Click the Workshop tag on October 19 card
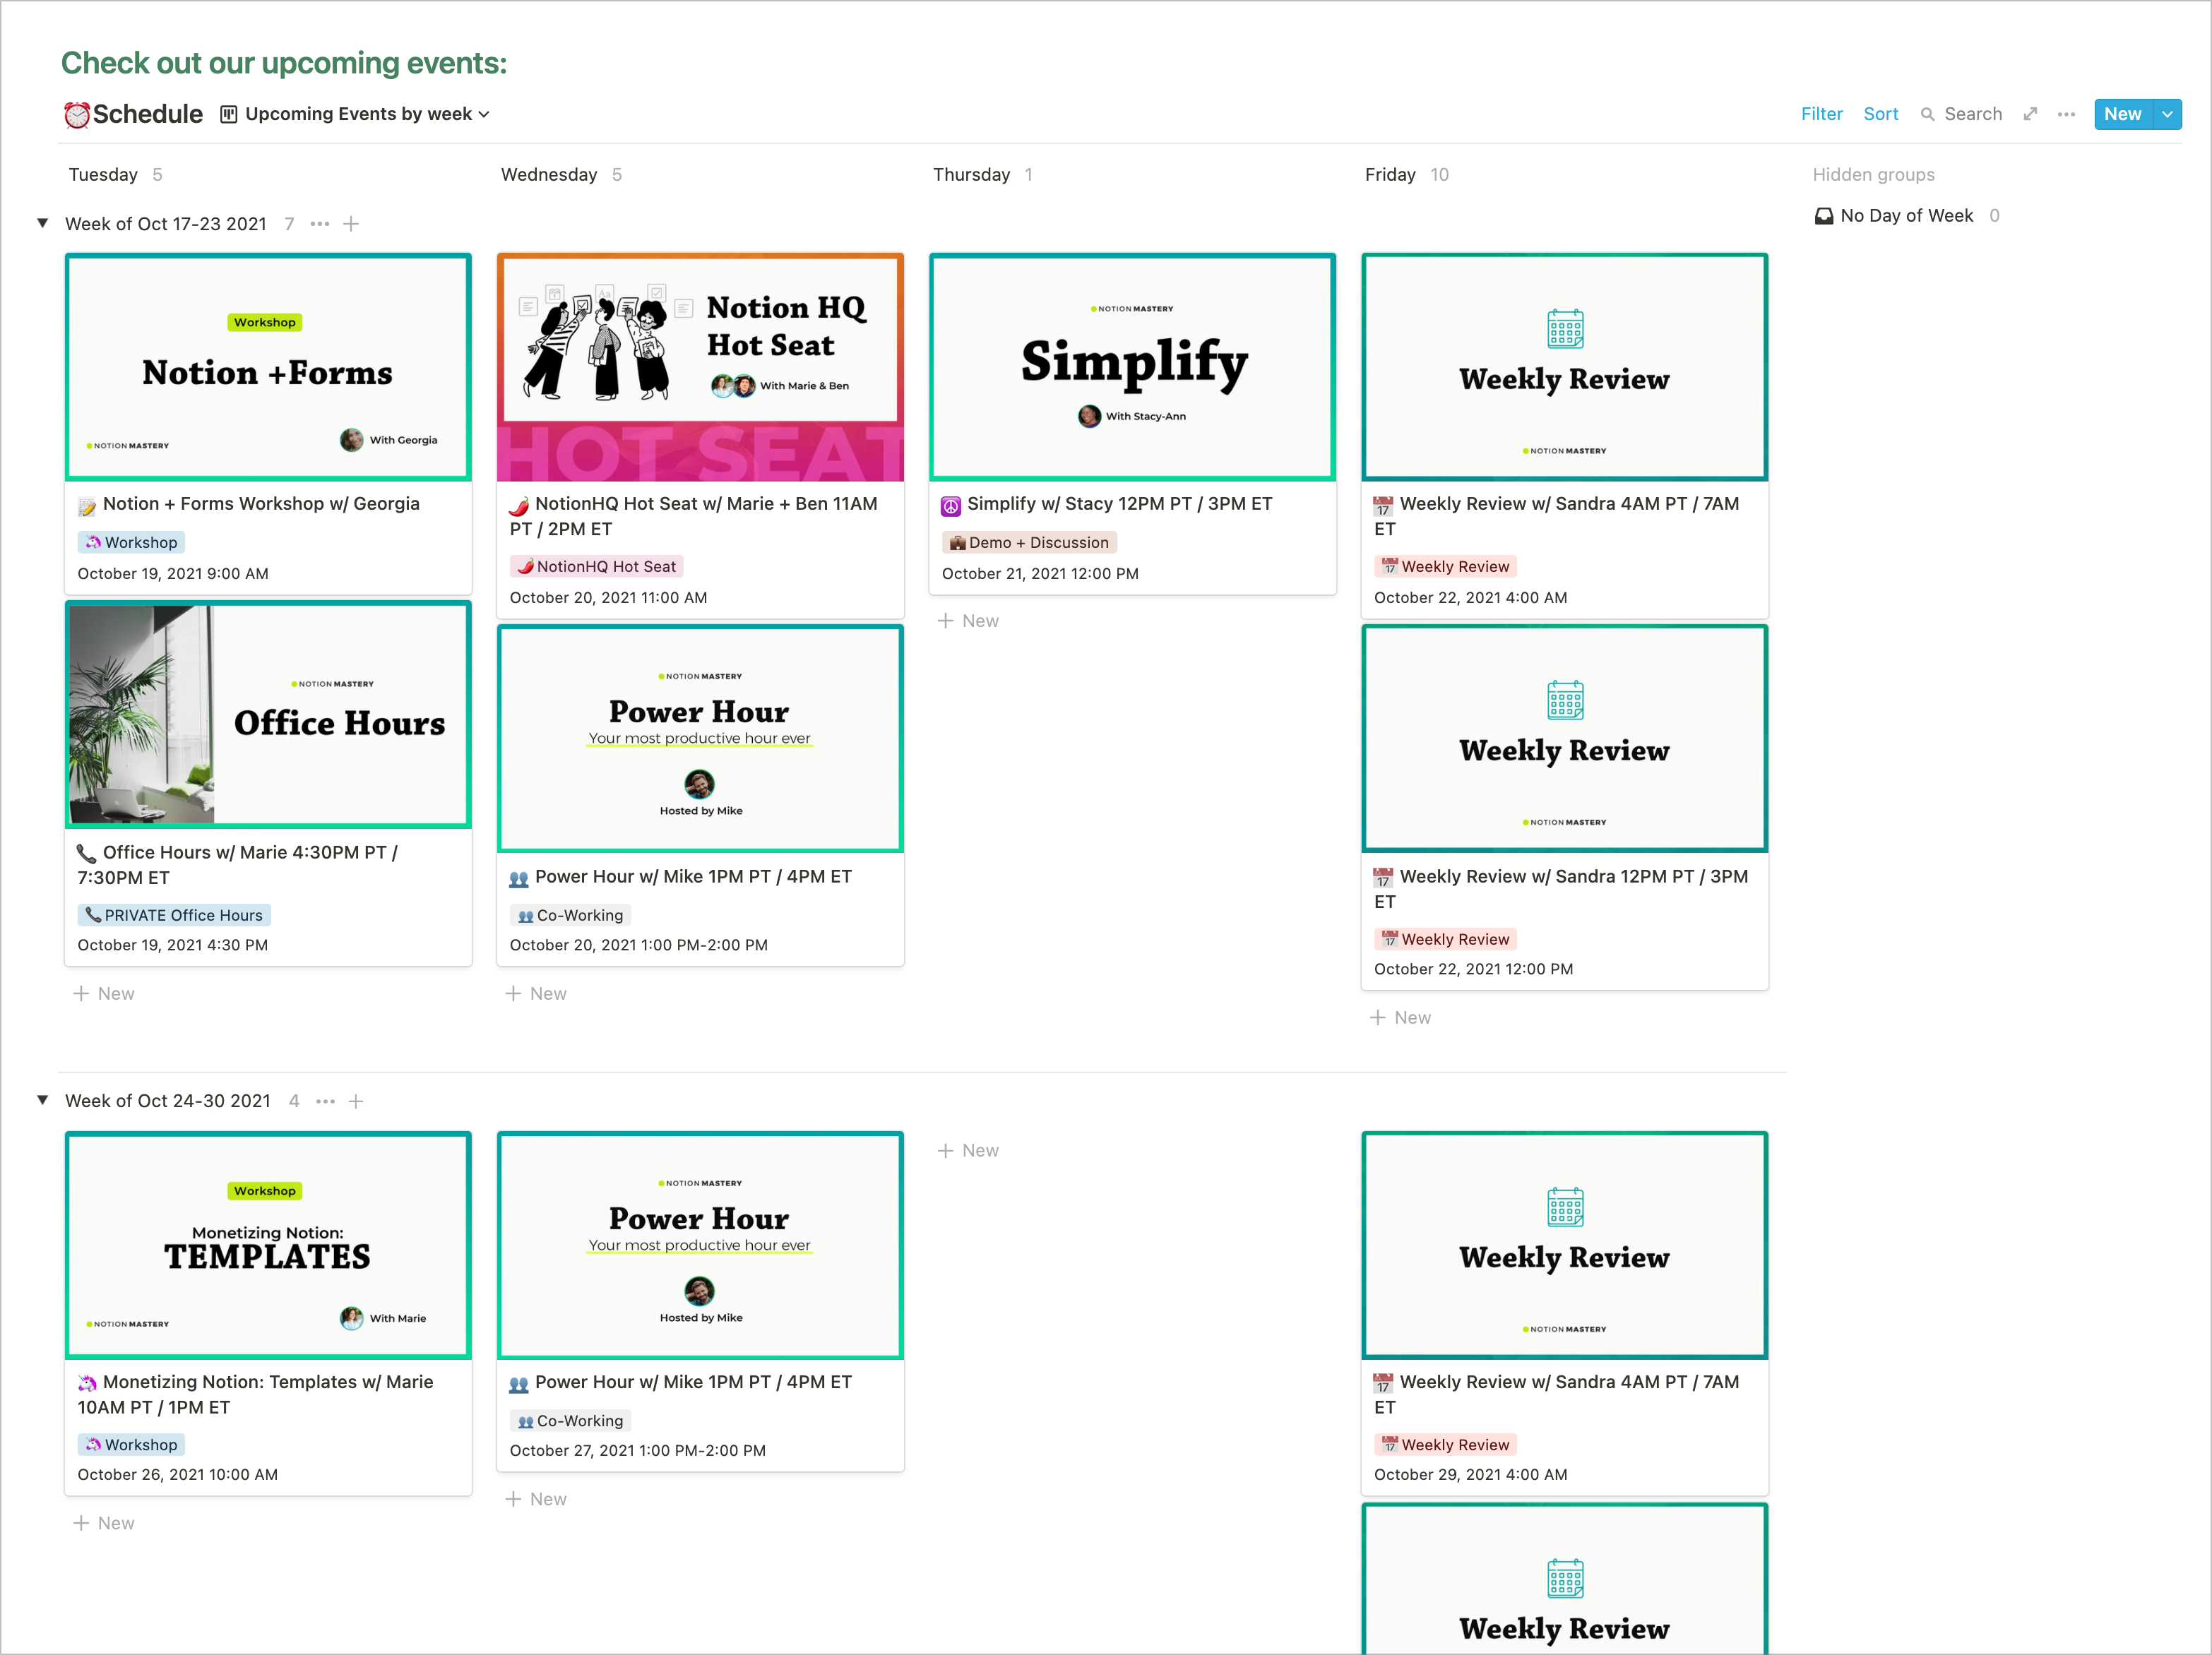The image size is (2212, 1655). point(132,542)
